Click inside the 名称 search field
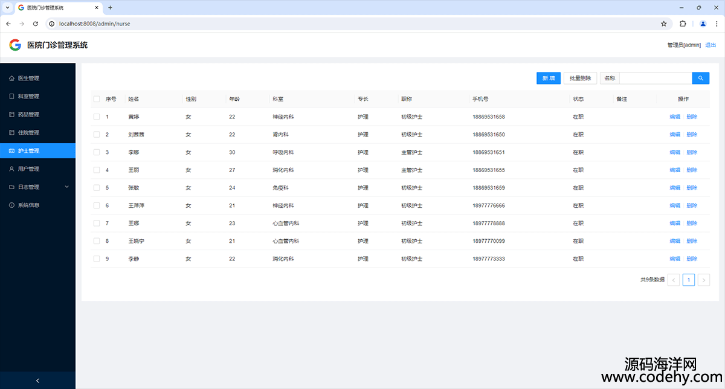725x389 pixels. [656, 78]
